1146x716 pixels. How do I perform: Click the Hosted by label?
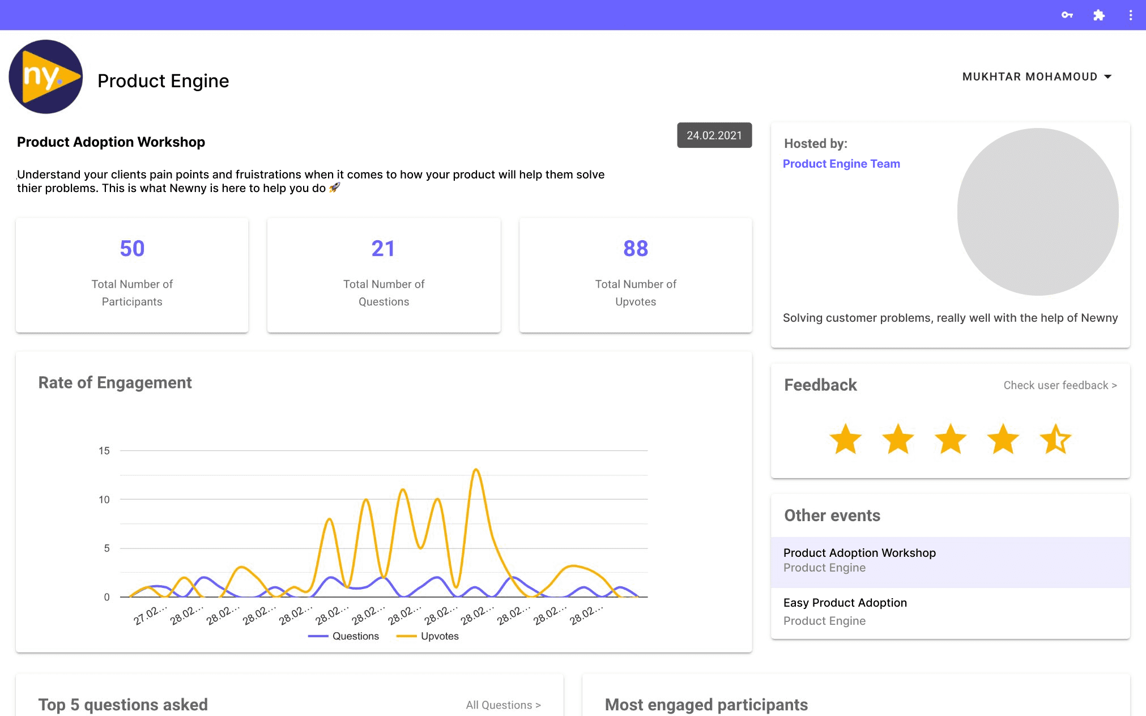pyautogui.click(x=816, y=144)
